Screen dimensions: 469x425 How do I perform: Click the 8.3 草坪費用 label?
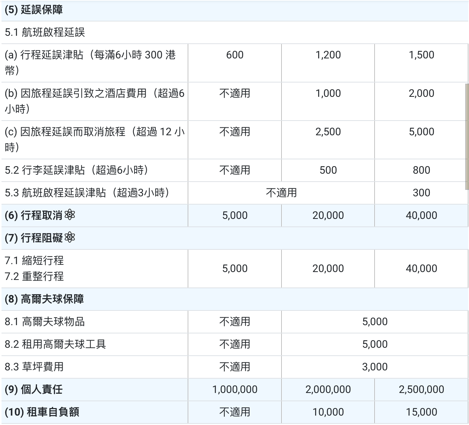click(x=34, y=367)
